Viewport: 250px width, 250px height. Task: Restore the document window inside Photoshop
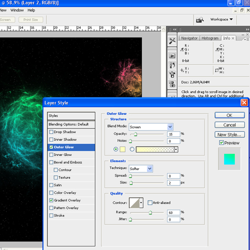[241, 10]
